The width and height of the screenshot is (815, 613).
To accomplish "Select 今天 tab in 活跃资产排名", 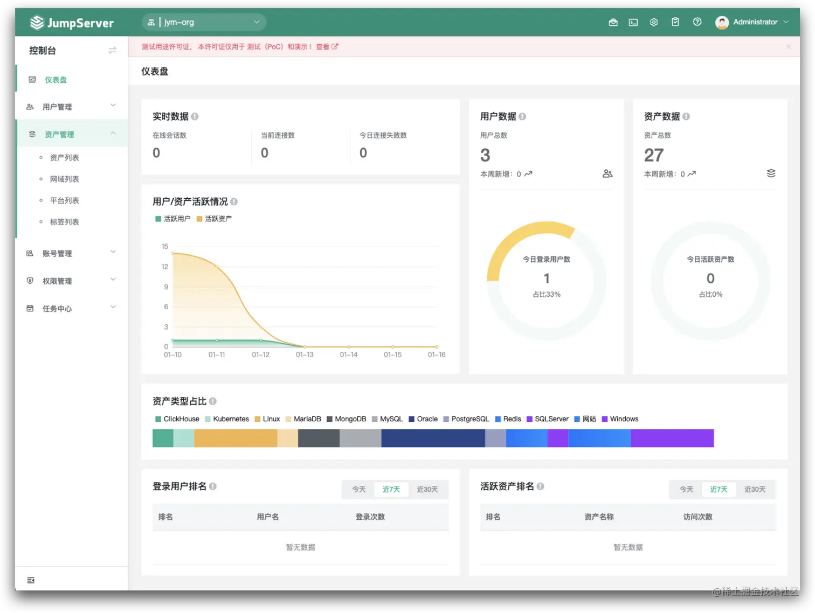I will (686, 489).
